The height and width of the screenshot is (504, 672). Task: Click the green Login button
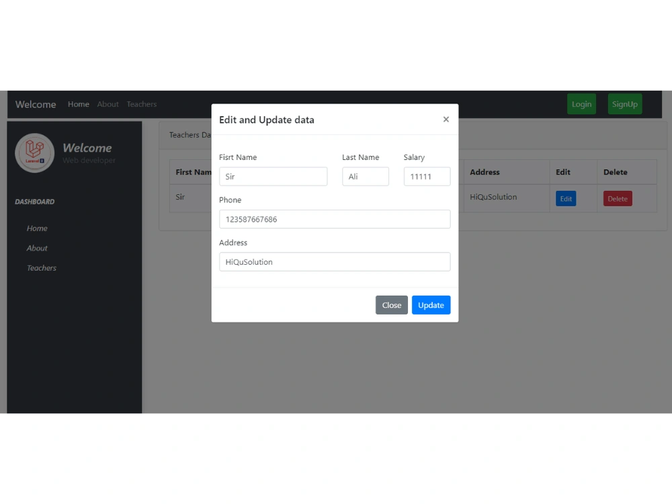click(x=581, y=104)
